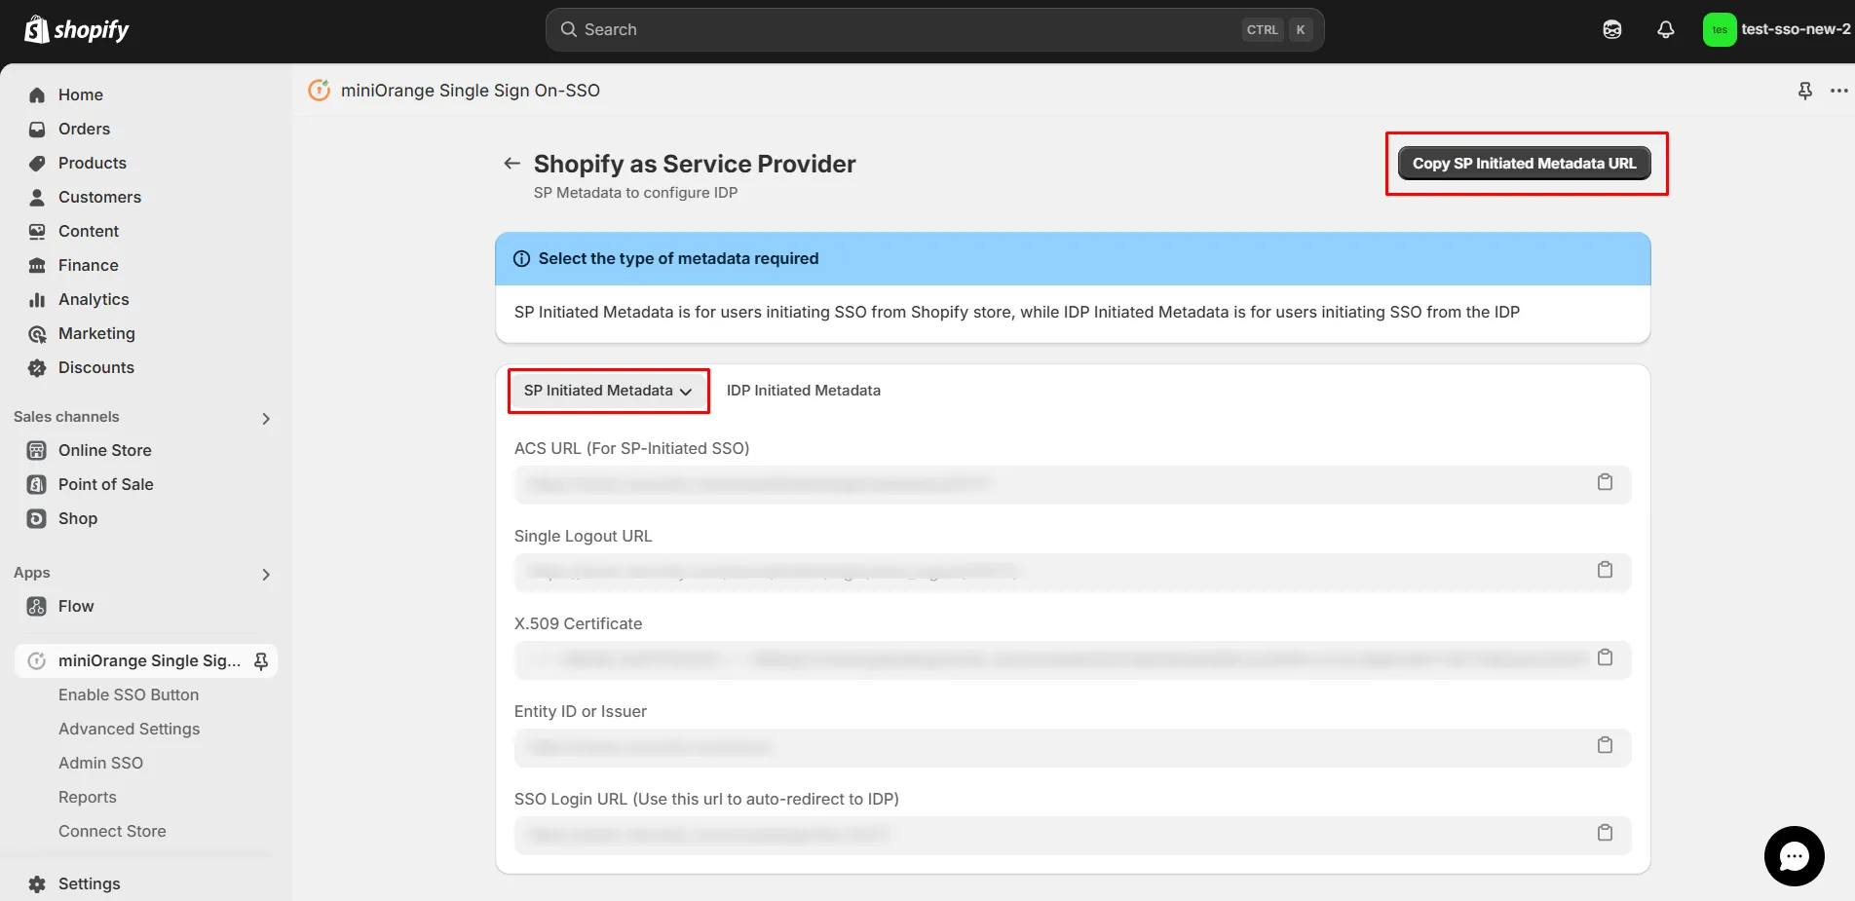Open Connect Store page
Screen dimensions: 1855x901
112,831
